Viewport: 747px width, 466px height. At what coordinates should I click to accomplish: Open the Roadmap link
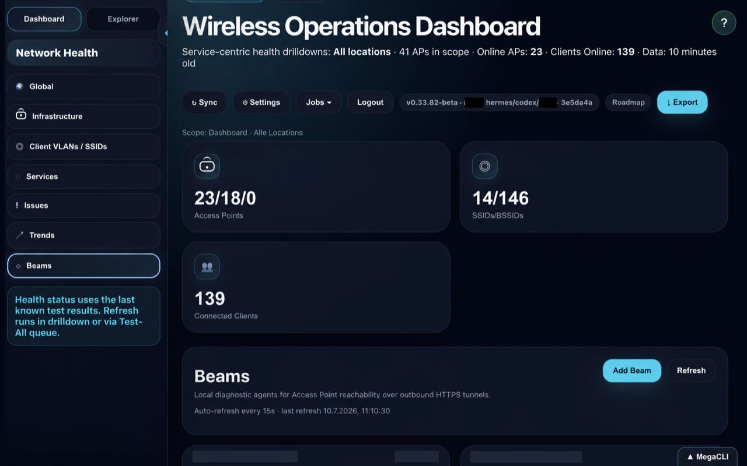pos(629,103)
